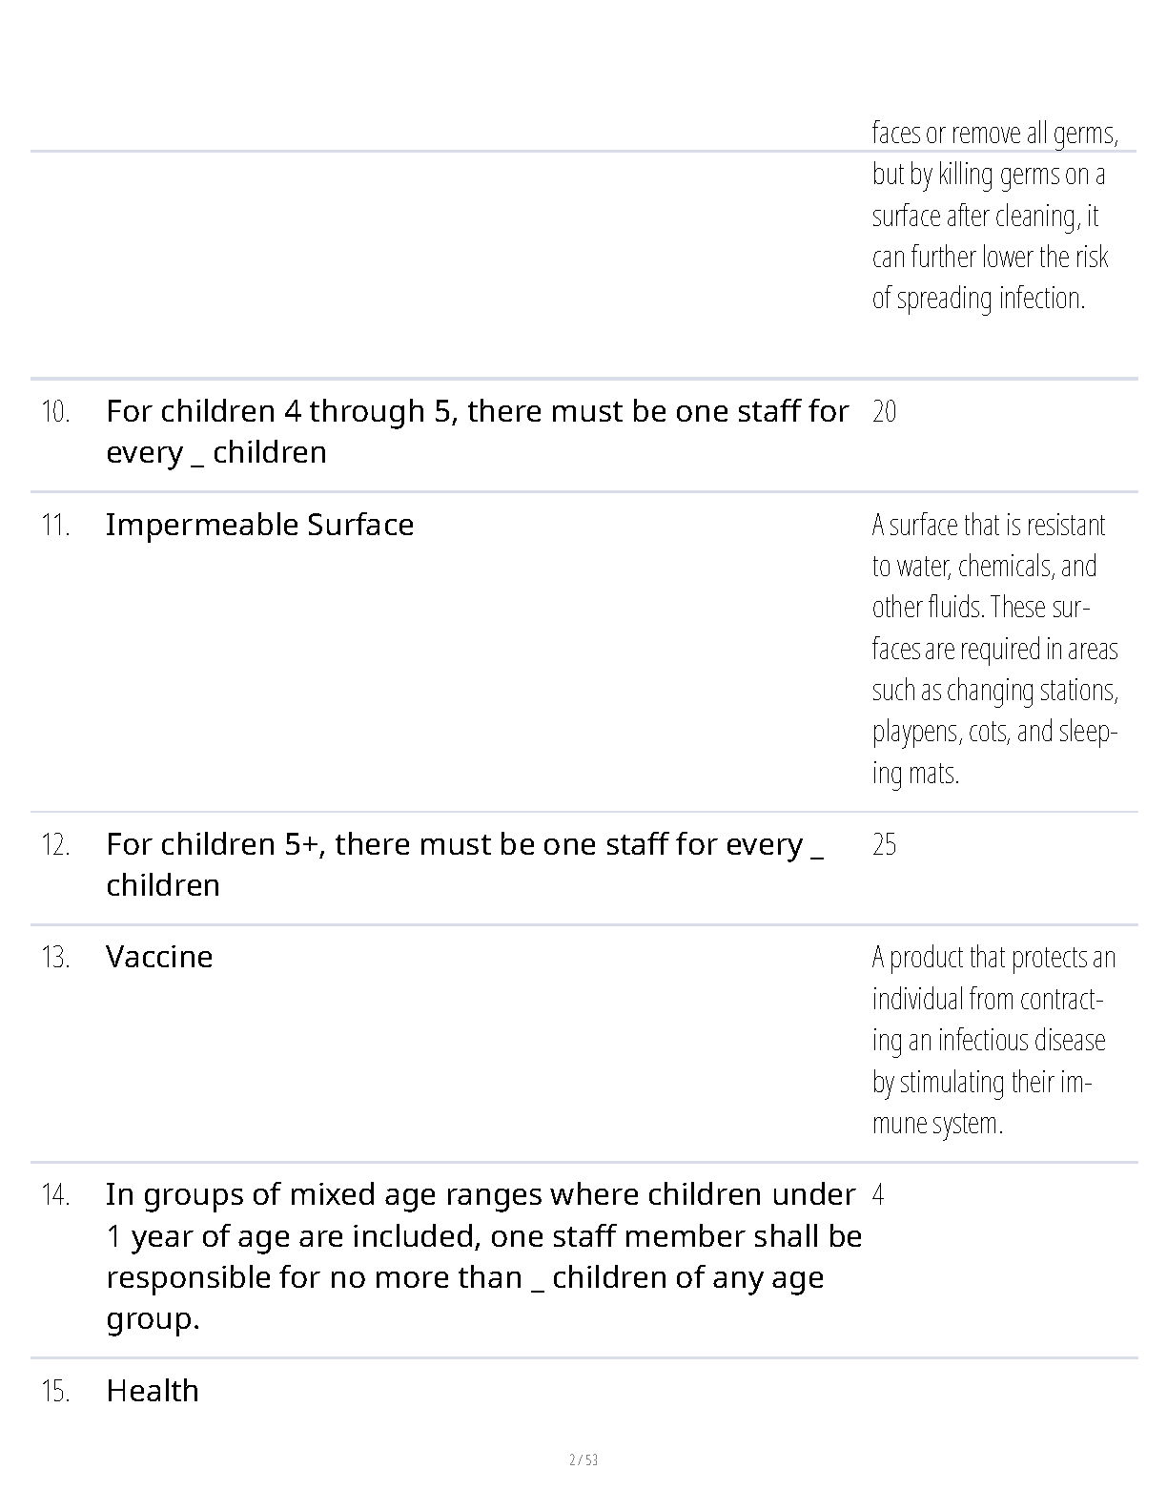Select the 'Vaccine' term text
Image resolution: width=1167 pixels, height=1511 pixels.
[159, 957]
